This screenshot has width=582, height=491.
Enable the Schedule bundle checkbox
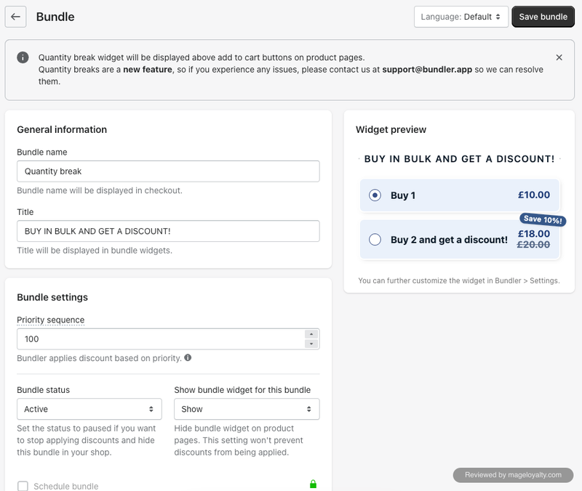click(23, 486)
